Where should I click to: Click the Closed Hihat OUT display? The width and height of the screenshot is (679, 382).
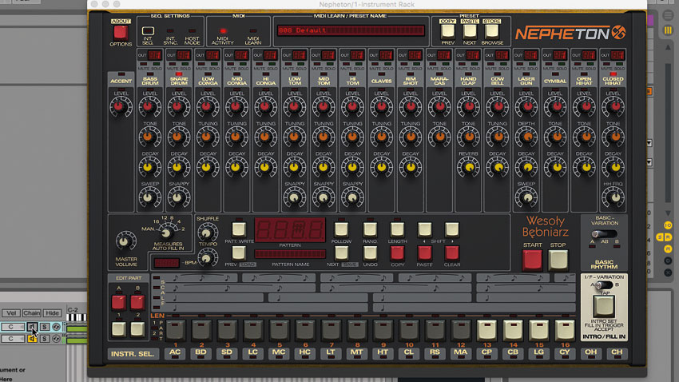(x=618, y=55)
